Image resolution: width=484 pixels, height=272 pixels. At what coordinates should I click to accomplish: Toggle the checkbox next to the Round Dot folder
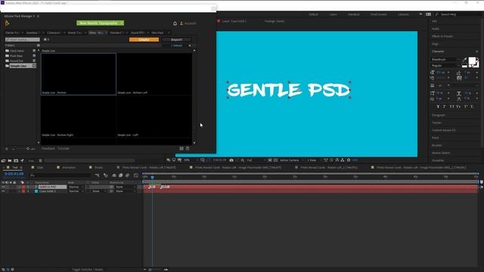point(34,60)
